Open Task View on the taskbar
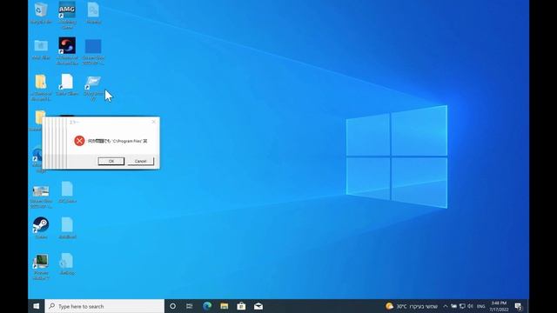Viewport: 557px width, 313px height. [190, 306]
